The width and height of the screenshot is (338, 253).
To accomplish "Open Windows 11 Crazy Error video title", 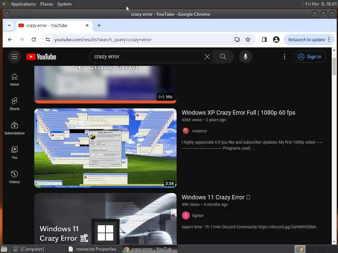I will 216,197.
